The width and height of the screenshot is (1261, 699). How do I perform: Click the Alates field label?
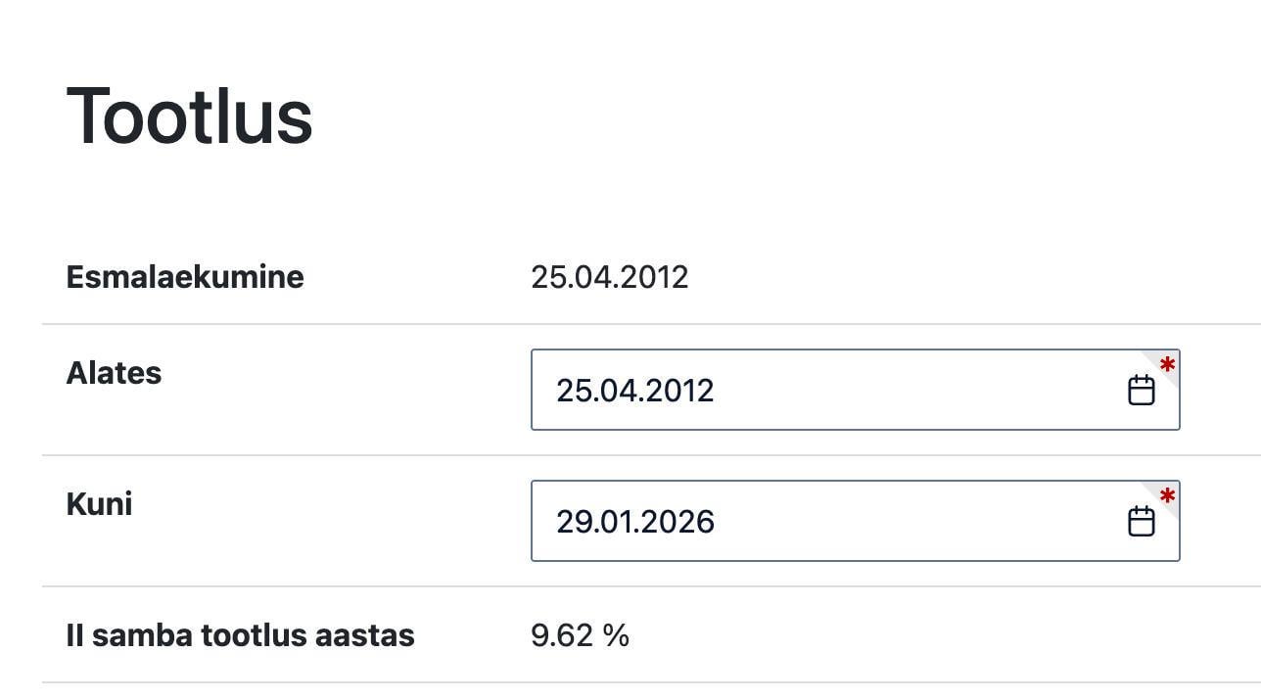point(114,373)
